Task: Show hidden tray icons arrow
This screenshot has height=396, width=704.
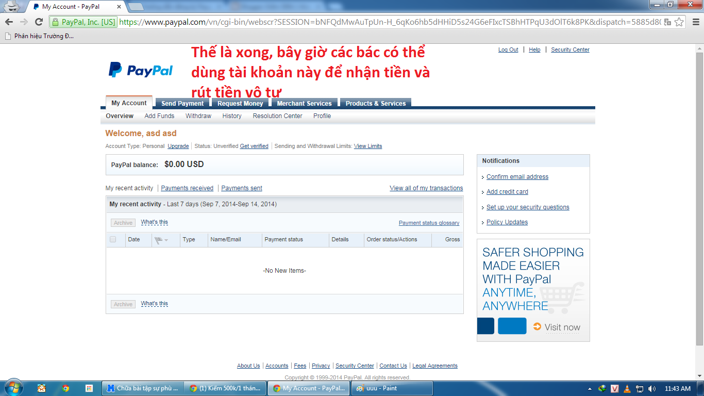Action: pos(590,389)
